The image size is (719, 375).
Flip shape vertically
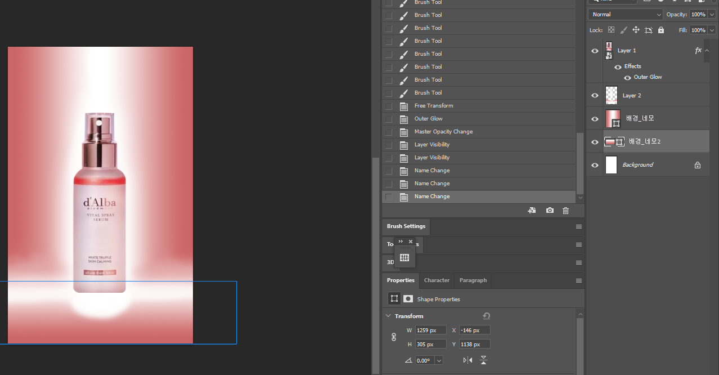[483, 360]
